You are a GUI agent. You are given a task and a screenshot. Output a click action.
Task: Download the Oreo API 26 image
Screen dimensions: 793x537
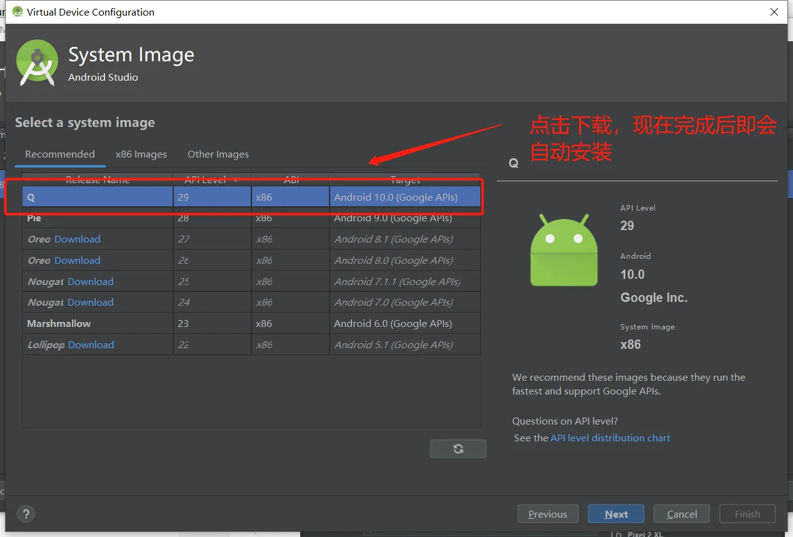(78, 261)
